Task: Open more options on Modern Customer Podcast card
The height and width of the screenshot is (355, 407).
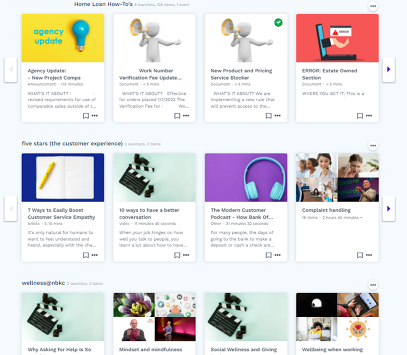Action: [x=277, y=255]
